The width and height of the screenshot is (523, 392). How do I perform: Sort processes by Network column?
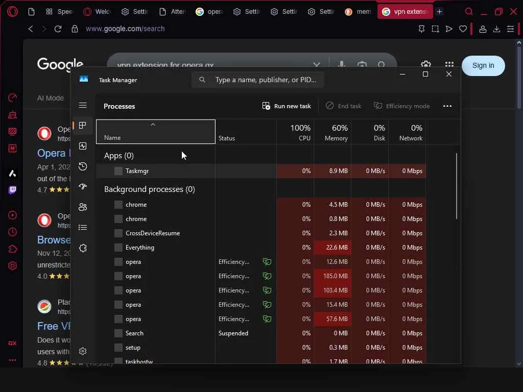pos(407,132)
